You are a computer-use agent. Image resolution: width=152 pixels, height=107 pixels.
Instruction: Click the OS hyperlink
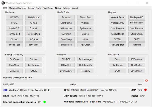(5, 90)
